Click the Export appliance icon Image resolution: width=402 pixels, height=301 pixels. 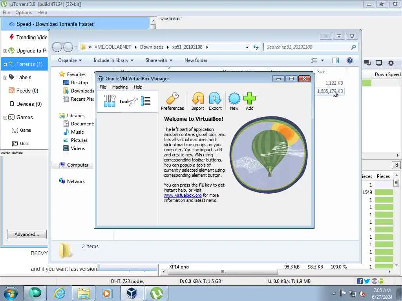coord(215,102)
